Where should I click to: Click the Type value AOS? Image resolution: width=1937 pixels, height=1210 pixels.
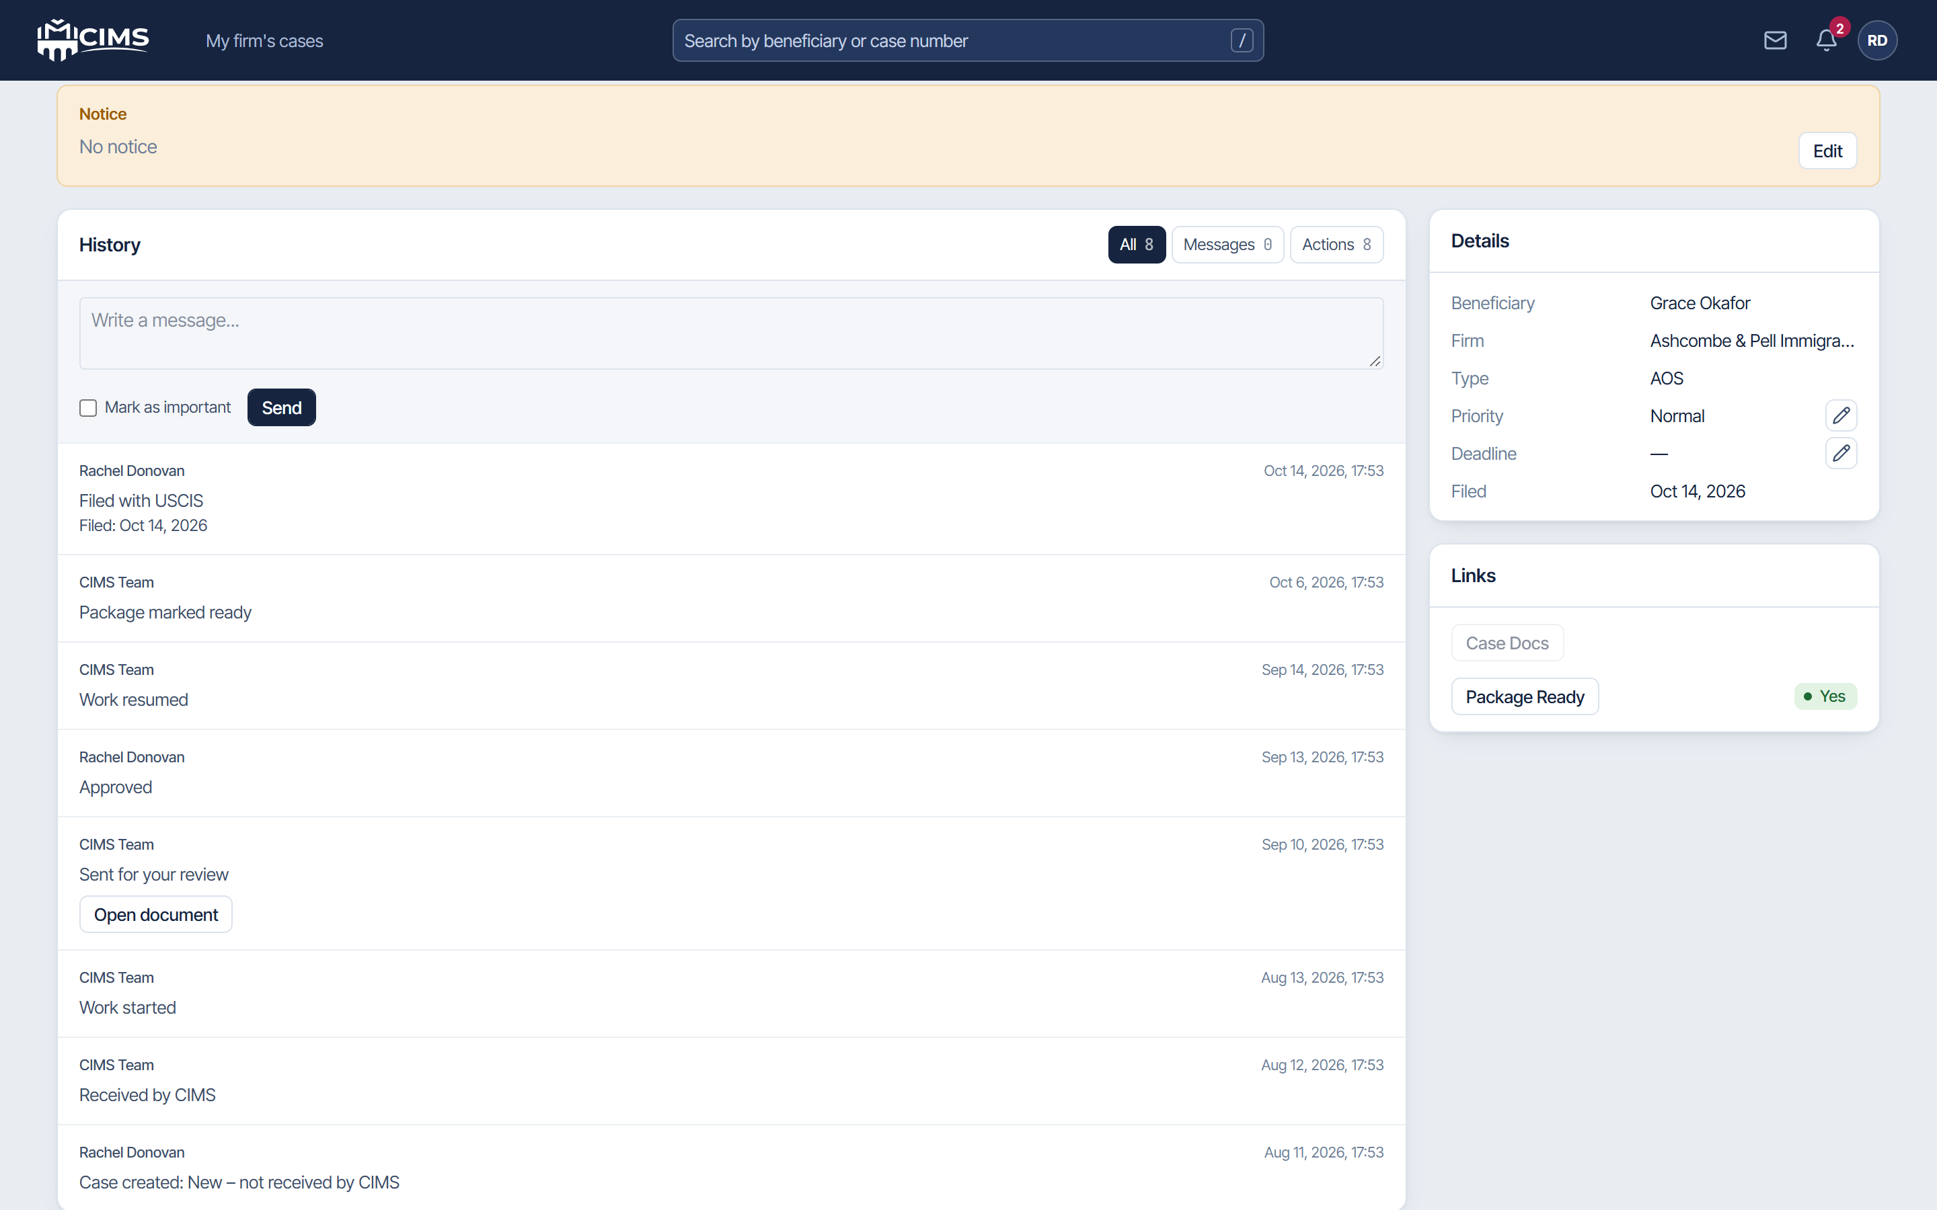tap(1667, 378)
